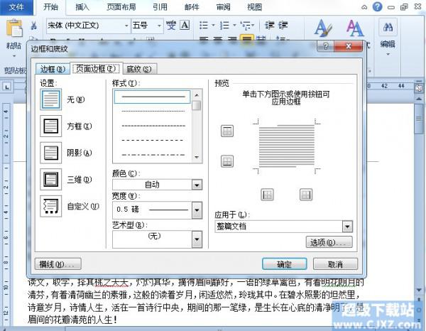Click the 横线 horizontal line button
This screenshot has width=426, height=331.
click(x=58, y=264)
